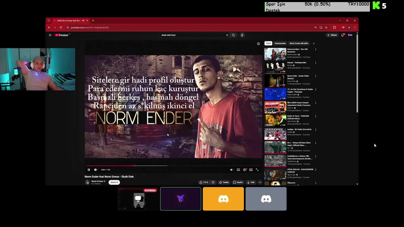This screenshot has width=404, height=227.
Task: Click the magnifier search button
Action: tap(233, 35)
